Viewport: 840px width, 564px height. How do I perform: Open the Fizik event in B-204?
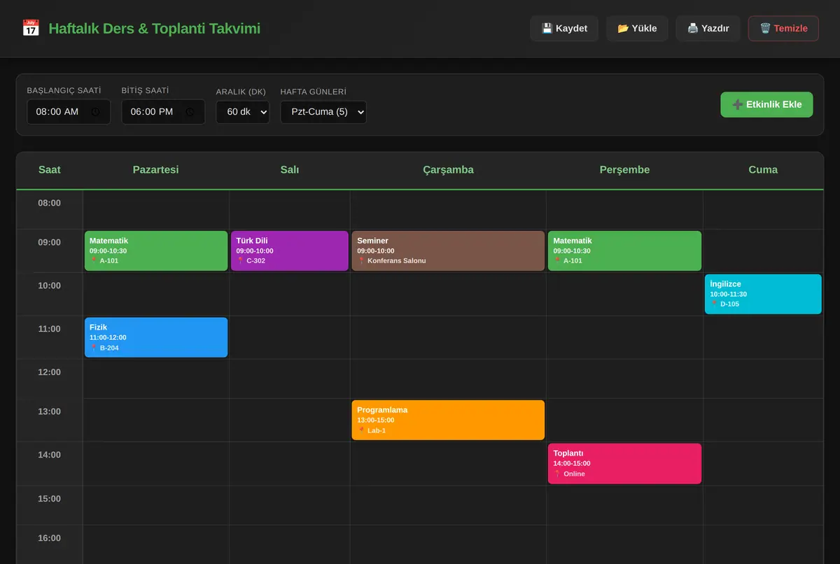point(156,337)
